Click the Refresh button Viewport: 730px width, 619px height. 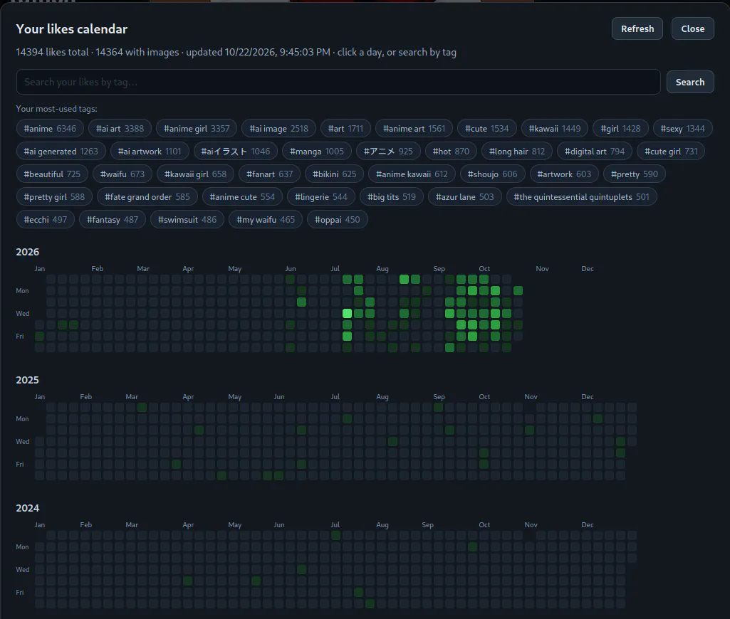(637, 29)
